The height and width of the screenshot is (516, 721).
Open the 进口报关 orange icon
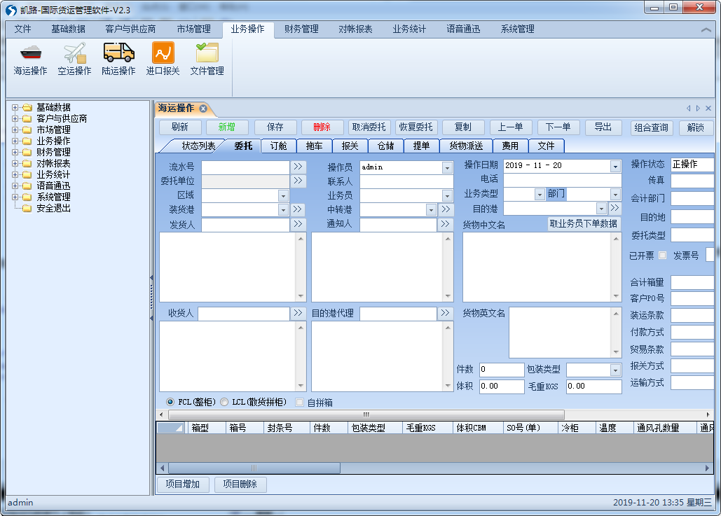tap(163, 53)
